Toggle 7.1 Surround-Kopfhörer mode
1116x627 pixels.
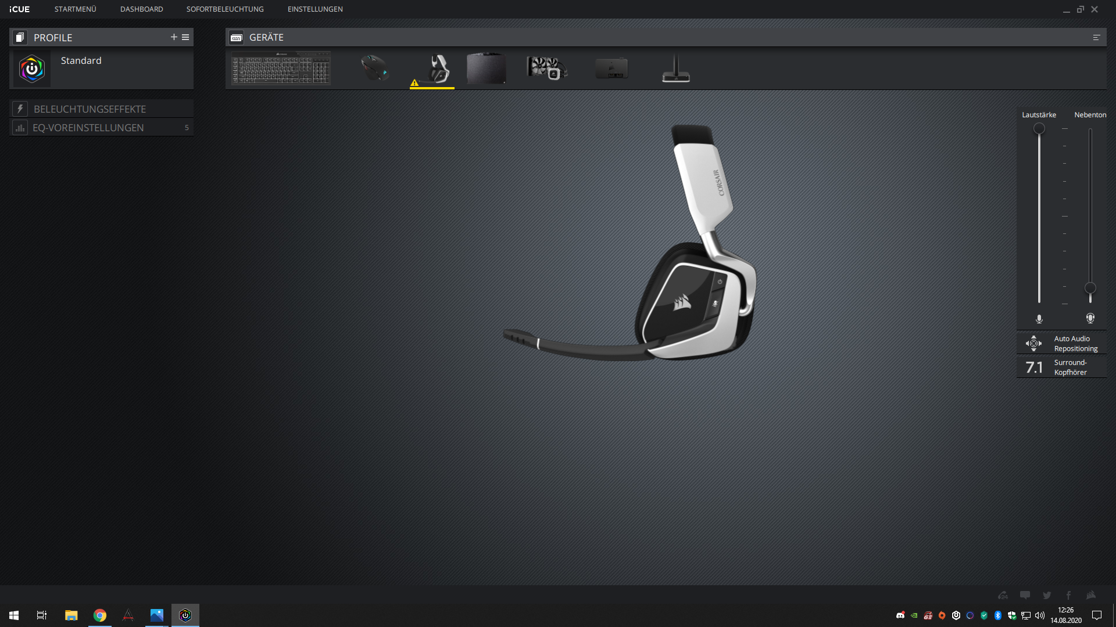1061,367
